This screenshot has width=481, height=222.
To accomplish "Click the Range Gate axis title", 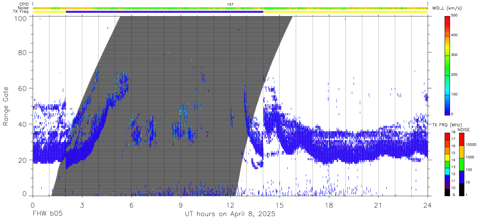I will 6,106.
